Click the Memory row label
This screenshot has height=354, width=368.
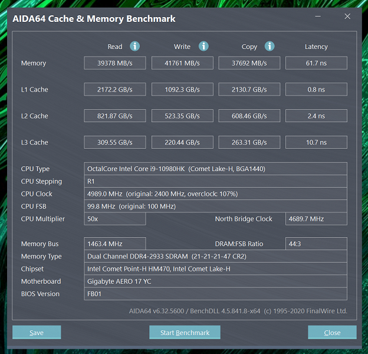pyautogui.click(x=34, y=63)
